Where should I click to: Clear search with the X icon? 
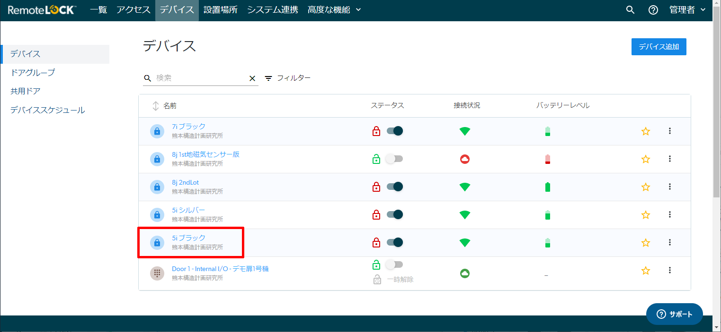(252, 78)
